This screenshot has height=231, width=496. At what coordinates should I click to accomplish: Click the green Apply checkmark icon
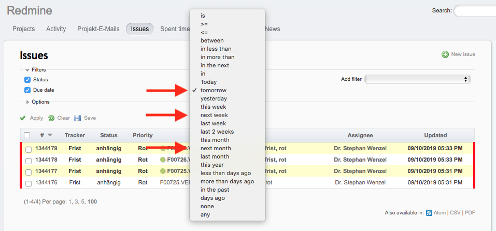(x=23, y=118)
